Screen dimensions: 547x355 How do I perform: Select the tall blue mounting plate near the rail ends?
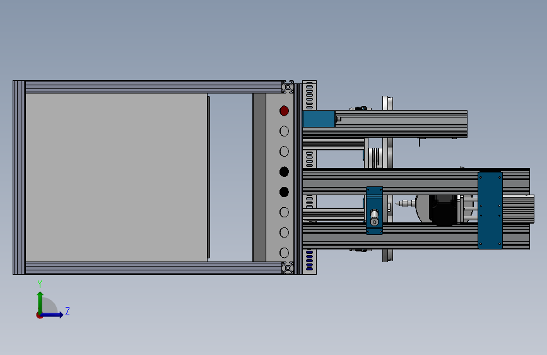490,210
